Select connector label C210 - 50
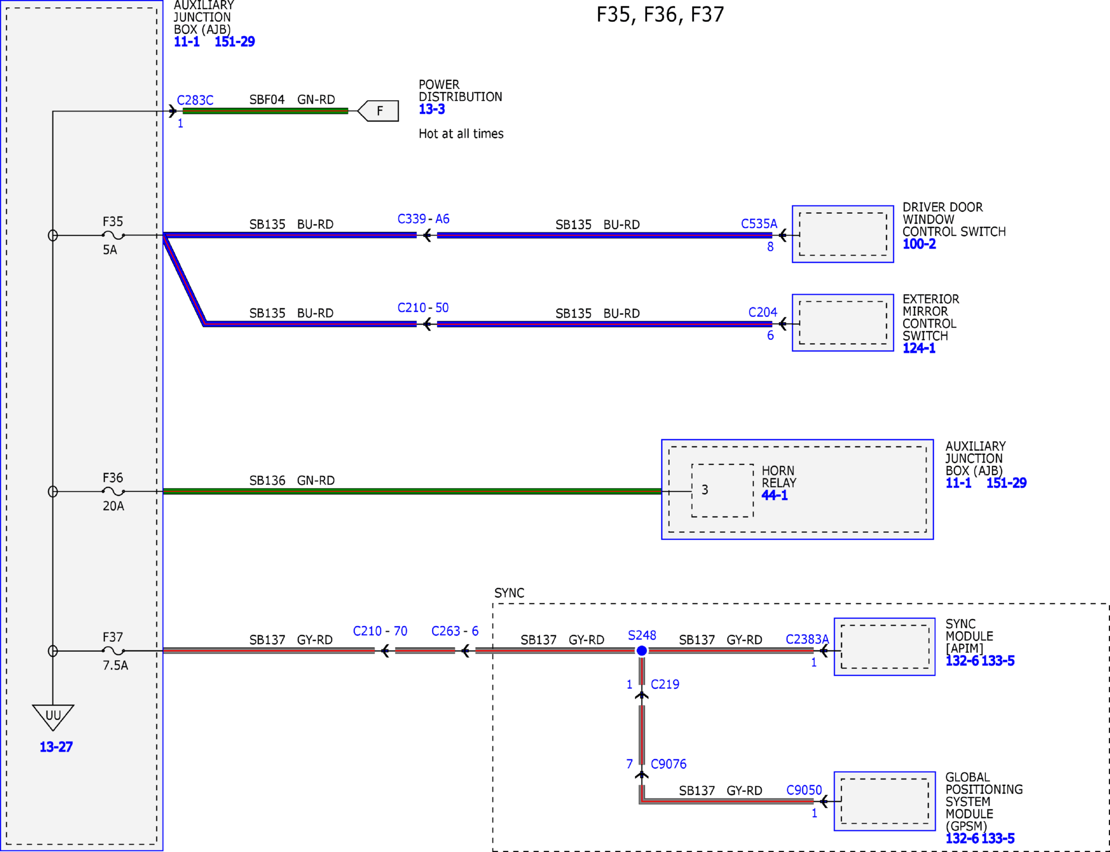The width and height of the screenshot is (1110, 852). [423, 308]
